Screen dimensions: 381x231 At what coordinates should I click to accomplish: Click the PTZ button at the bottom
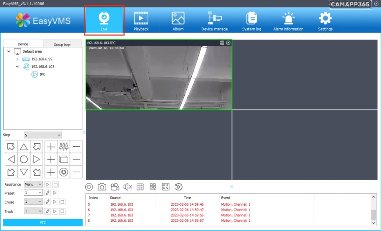(x=43, y=222)
